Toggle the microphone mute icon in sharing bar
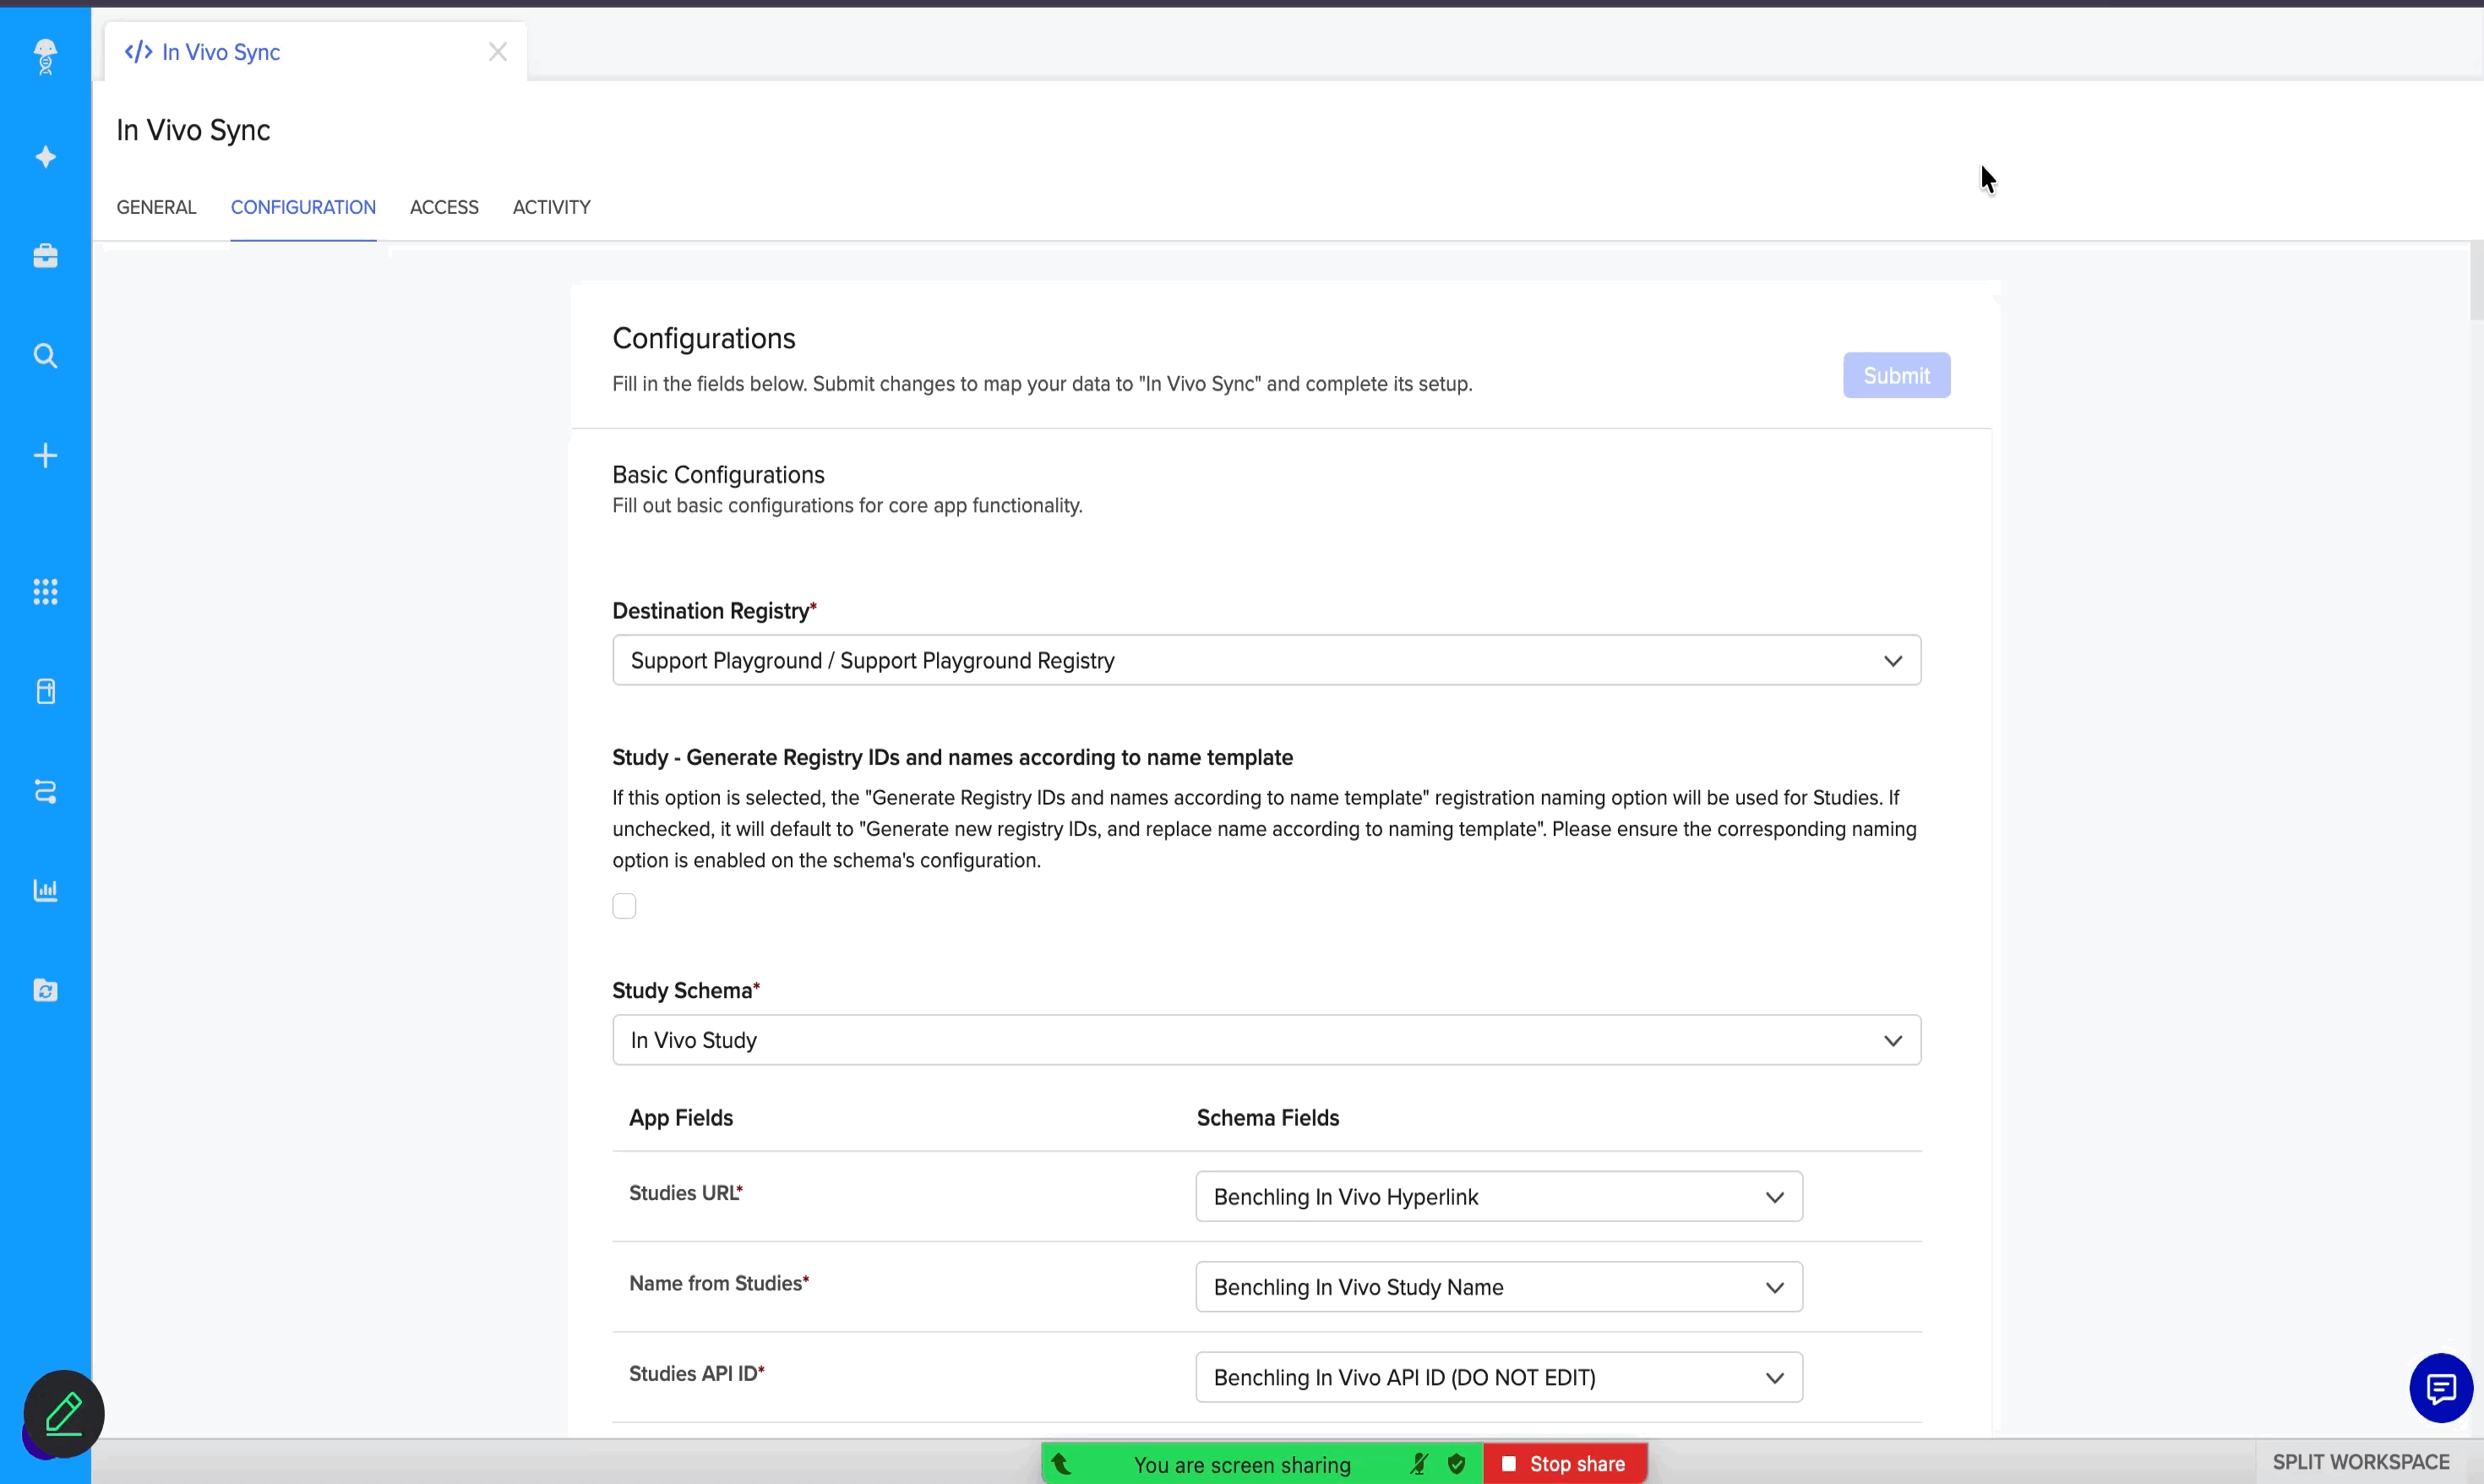2484x1484 pixels. 1418,1464
